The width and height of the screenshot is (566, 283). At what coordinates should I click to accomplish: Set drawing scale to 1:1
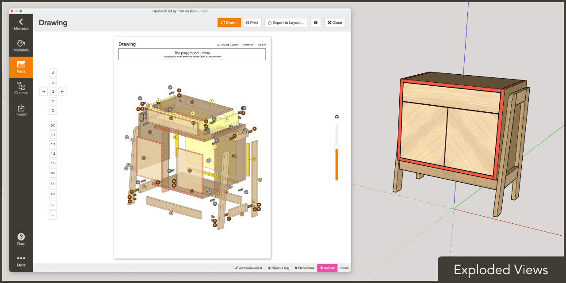click(x=53, y=144)
